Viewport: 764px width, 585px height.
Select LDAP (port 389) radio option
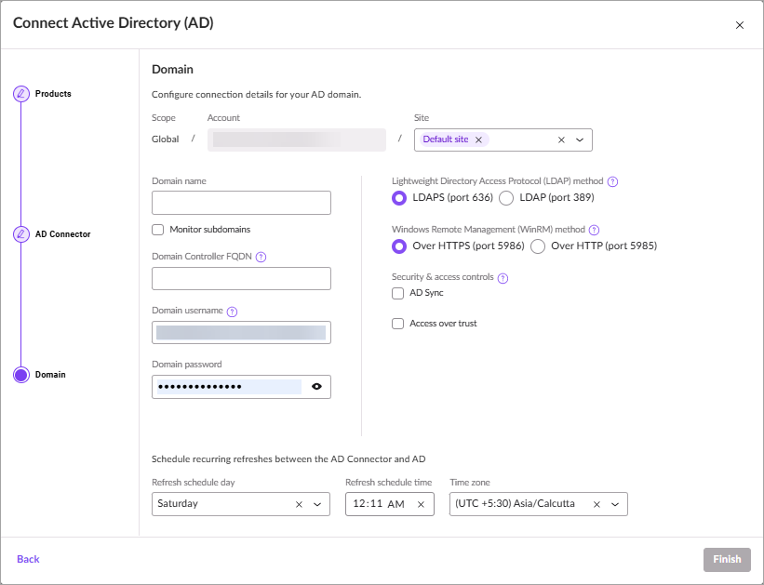[506, 197]
